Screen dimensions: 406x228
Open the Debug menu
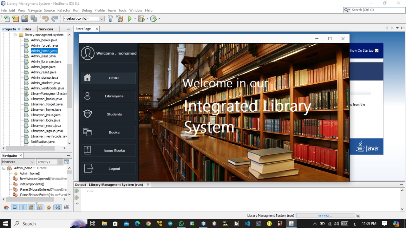[x=87, y=10]
